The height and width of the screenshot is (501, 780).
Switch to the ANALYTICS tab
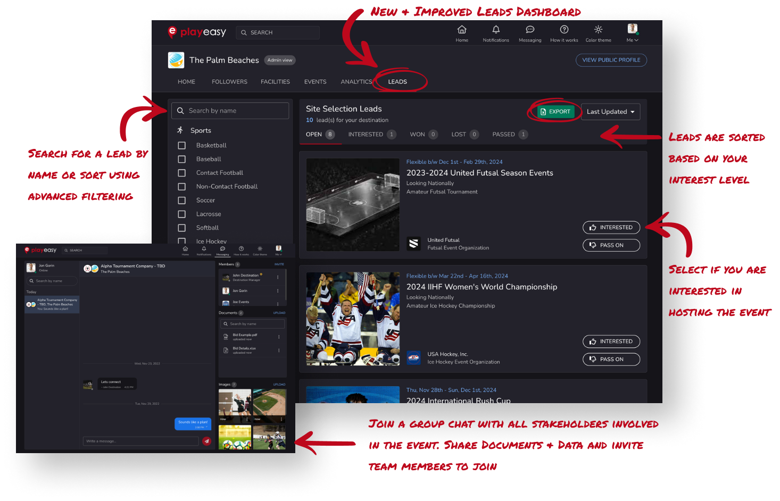(356, 81)
